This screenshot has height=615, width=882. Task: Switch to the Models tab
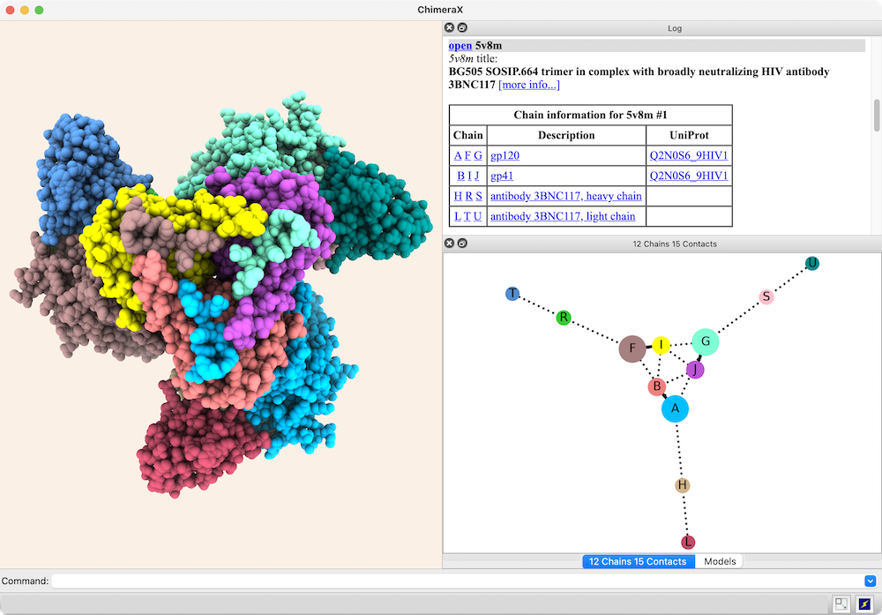720,561
